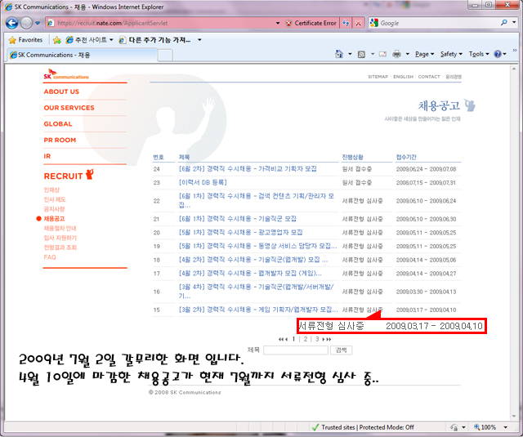523x437 pixels.
Task: Click the address bar URL field
Action: pos(160,23)
